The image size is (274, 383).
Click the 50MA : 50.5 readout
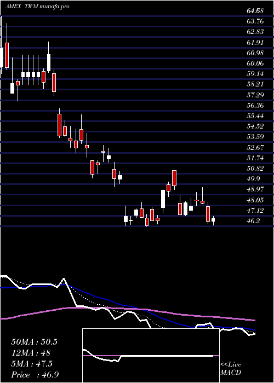pos(34,342)
